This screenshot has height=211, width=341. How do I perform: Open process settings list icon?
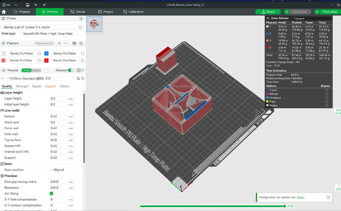pos(79,70)
